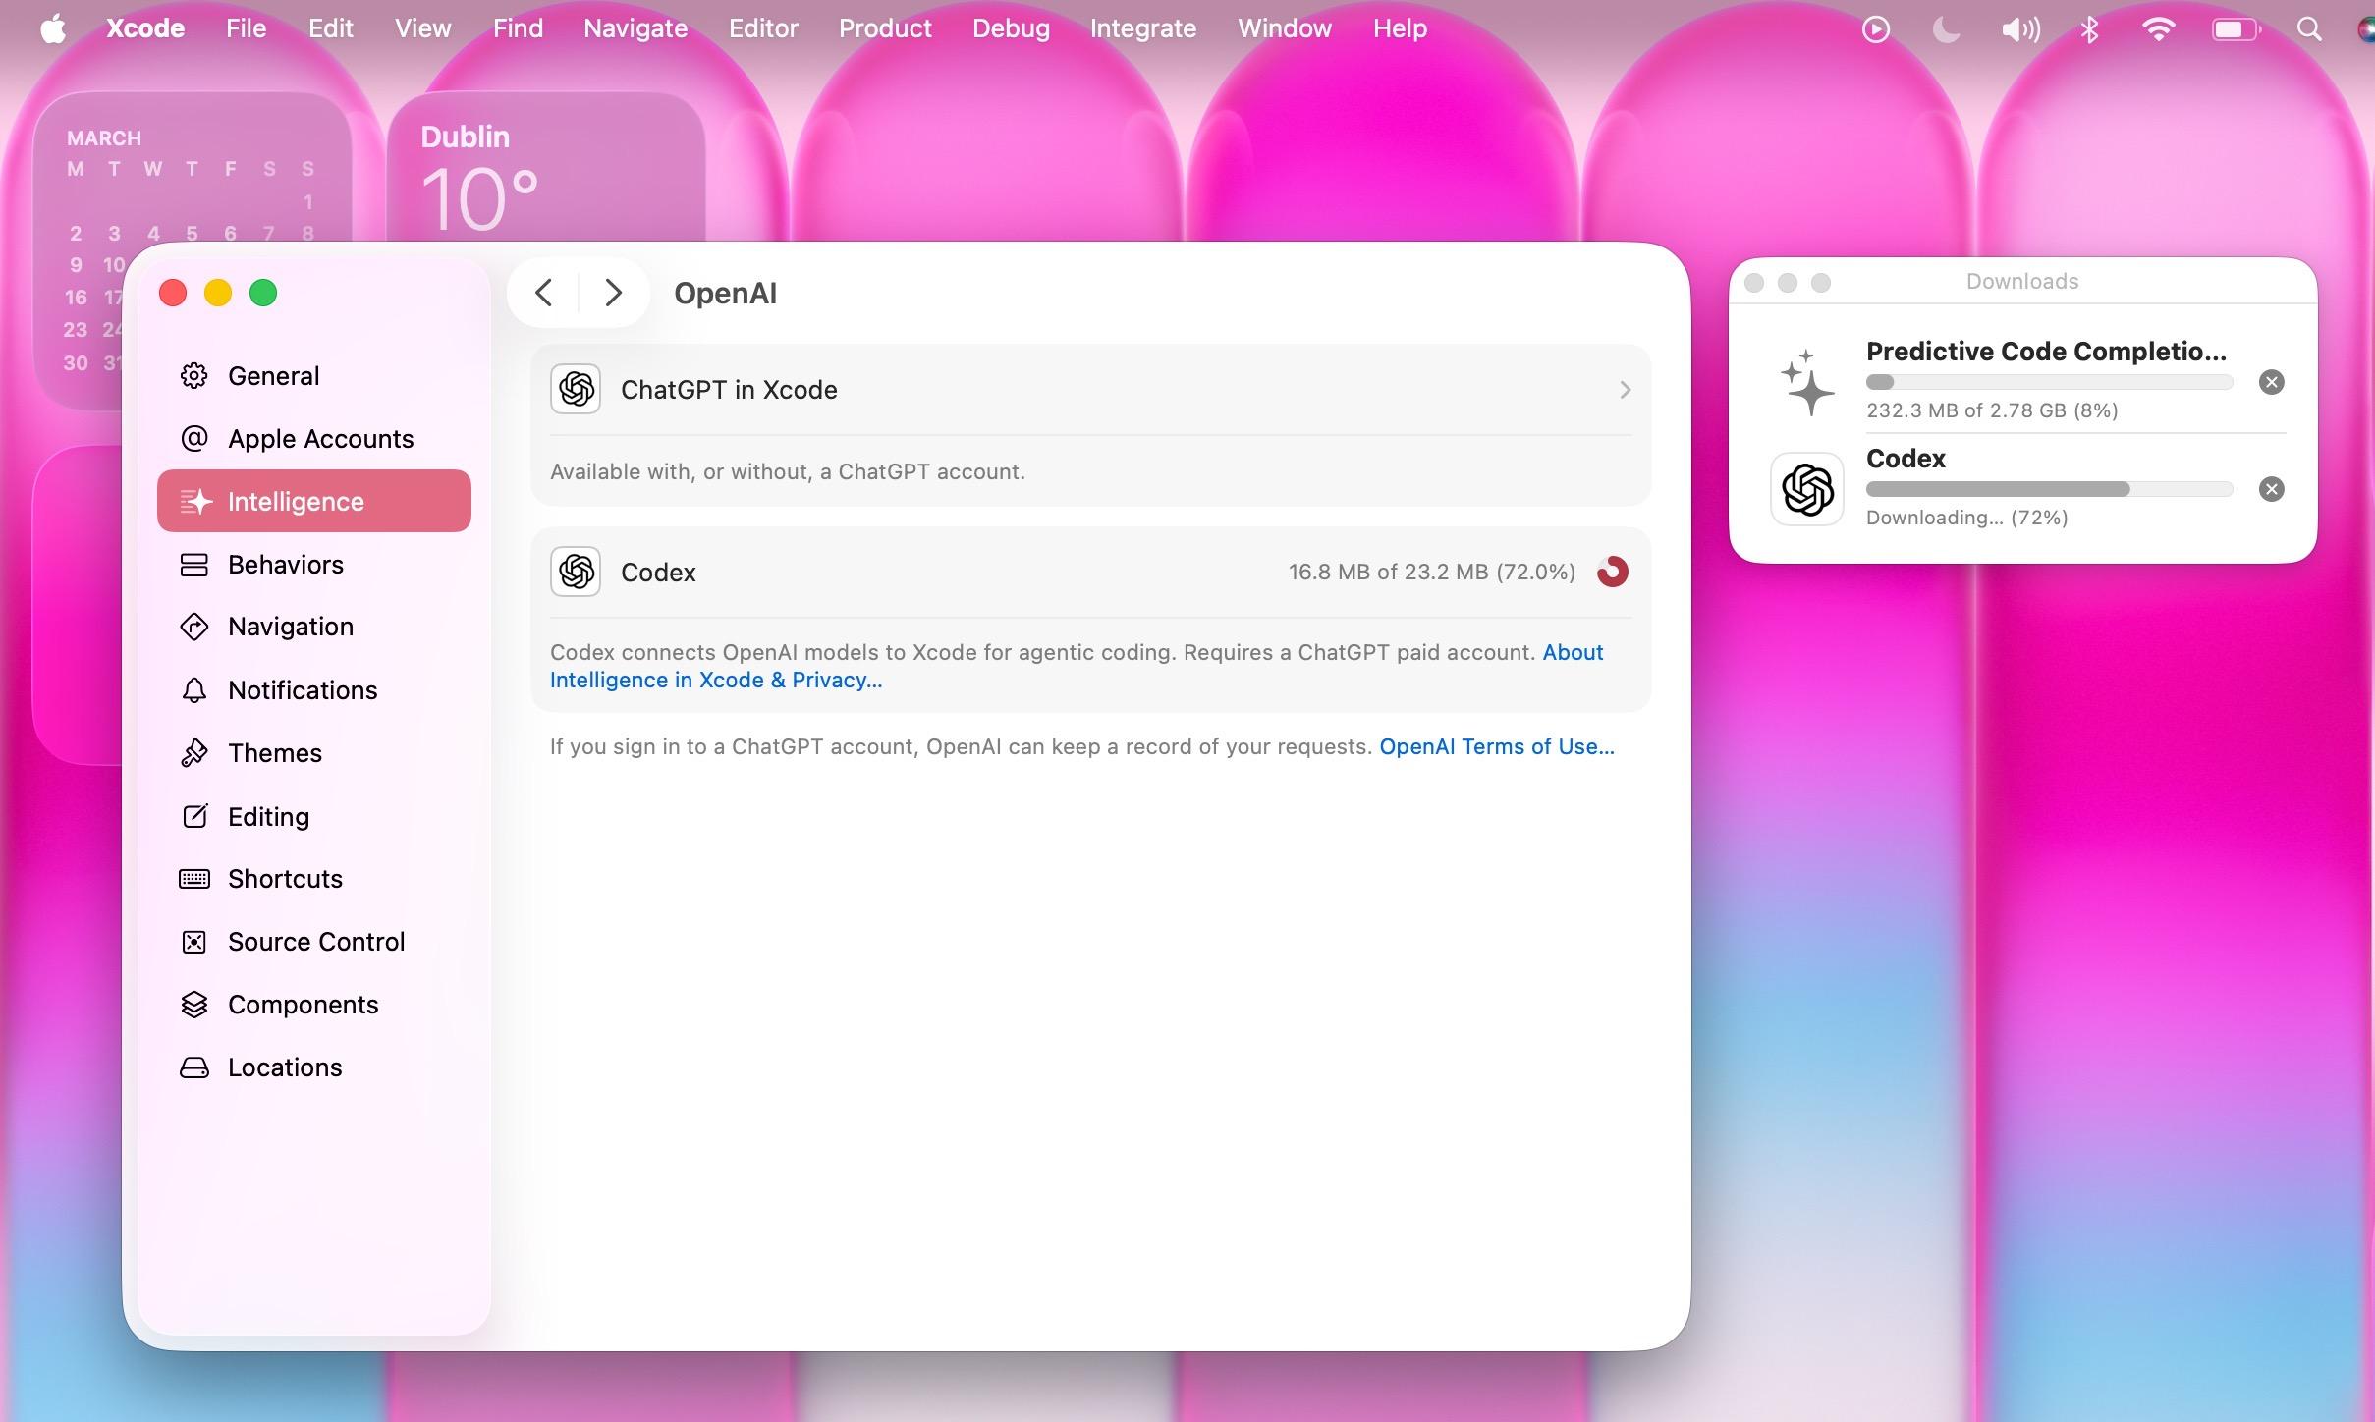Open the volume control in menu bar
Viewport: 2375px width, 1422px height.
[x=2020, y=29]
